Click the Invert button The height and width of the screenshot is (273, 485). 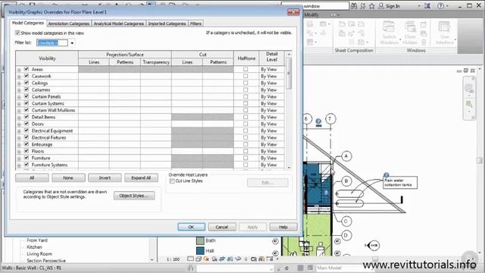[105, 178]
